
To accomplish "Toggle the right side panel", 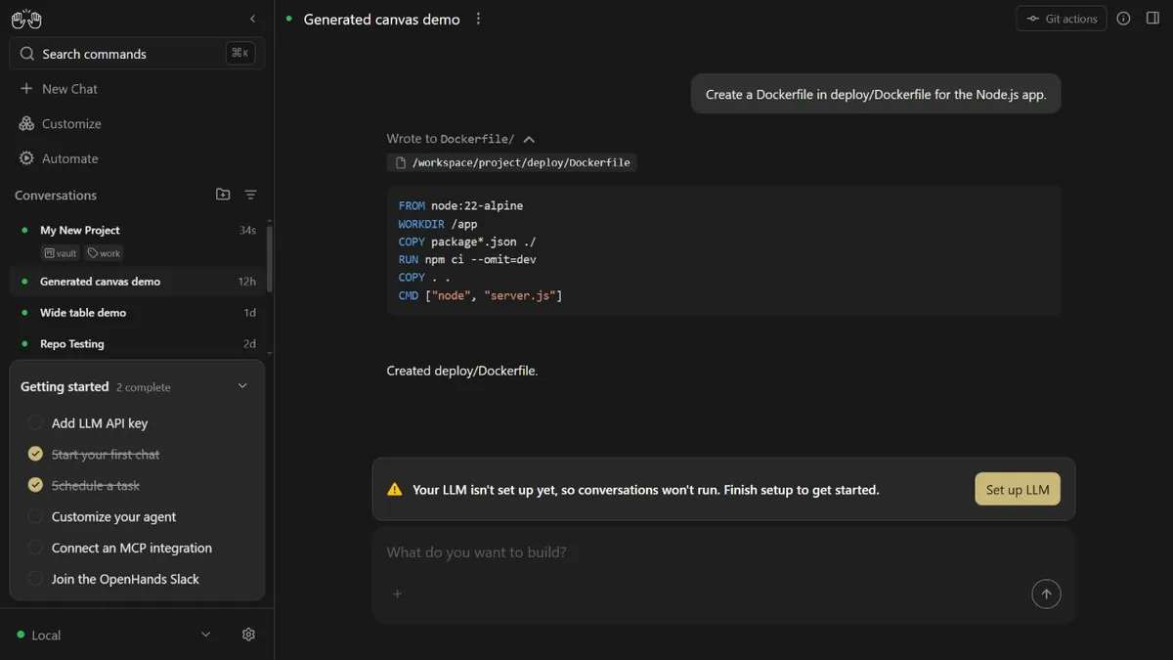I will [1152, 19].
